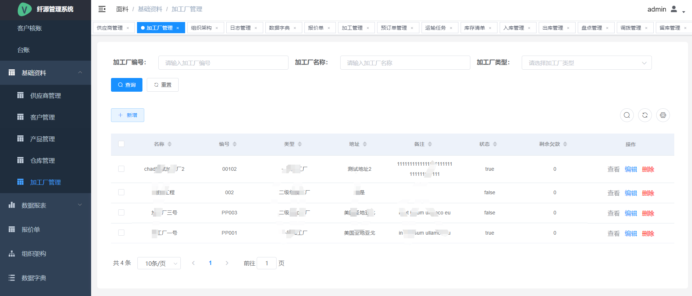692x296 pixels.
Task: Open the 加工厂类型 dropdown
Action: 586,63
